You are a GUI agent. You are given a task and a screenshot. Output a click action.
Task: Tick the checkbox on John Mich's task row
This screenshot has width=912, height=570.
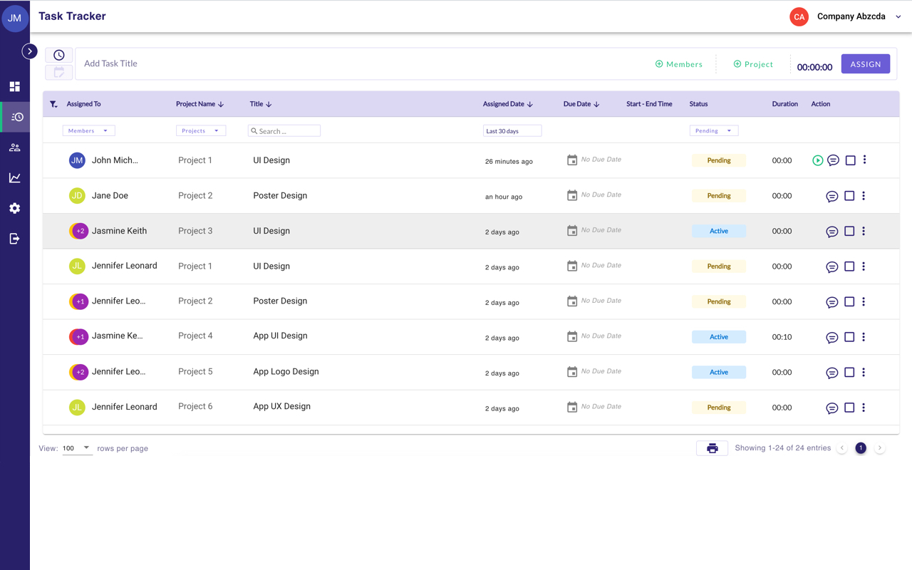850,160
